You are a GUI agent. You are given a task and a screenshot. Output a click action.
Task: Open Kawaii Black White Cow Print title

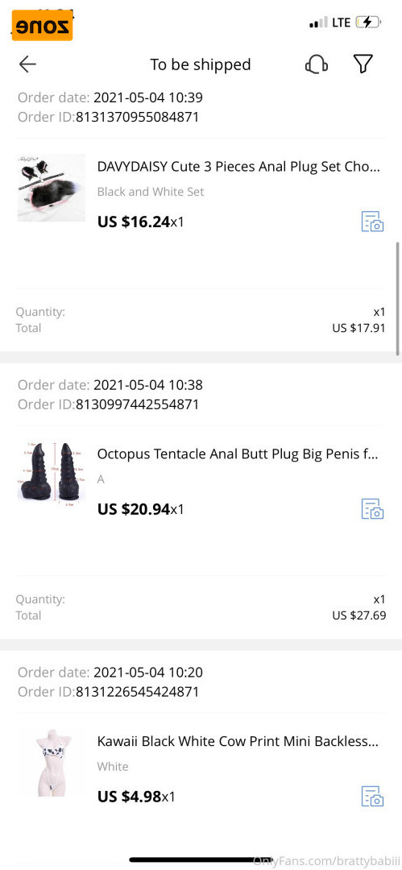click(238, 741)
